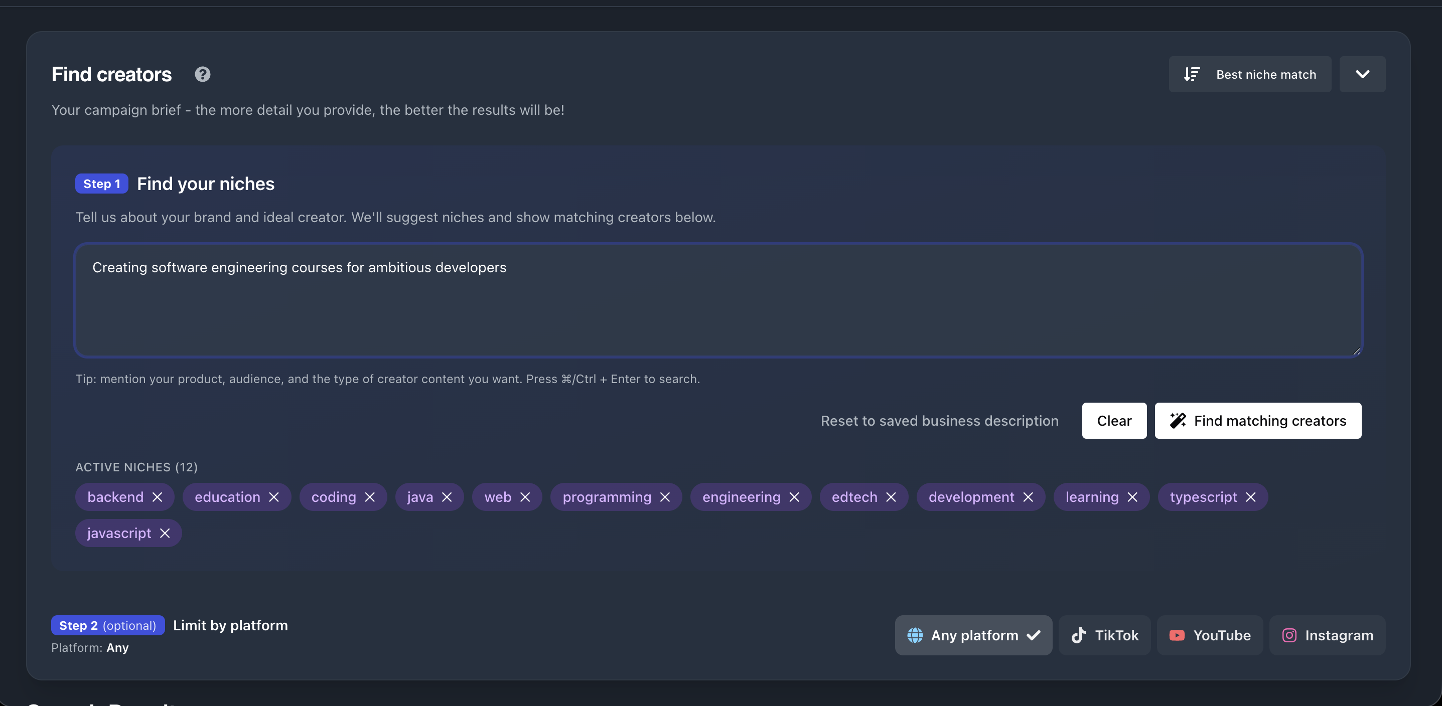Image resolution: width=1442 pixels, height=706 pixels.
Task: Remove the development niche tag
Action: pyautogui.click(x=1029, y=497)
